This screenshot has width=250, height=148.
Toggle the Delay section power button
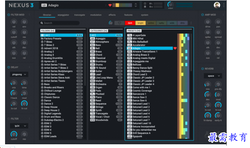[8, 67]
